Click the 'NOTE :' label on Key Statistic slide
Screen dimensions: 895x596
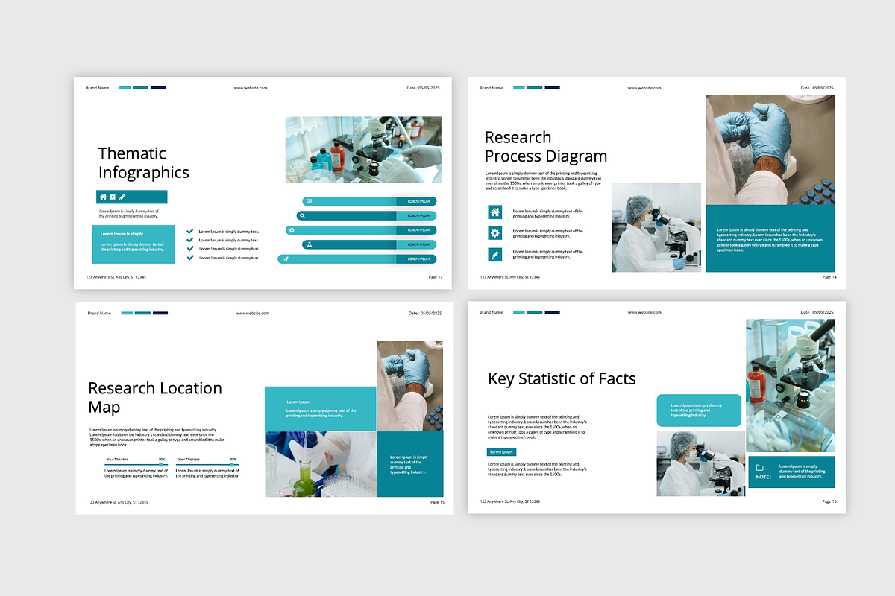coord(764,477)
